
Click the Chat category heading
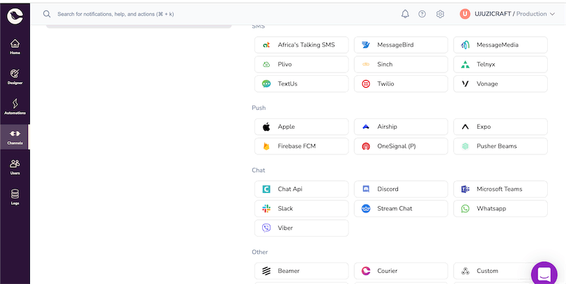point(259,170)
